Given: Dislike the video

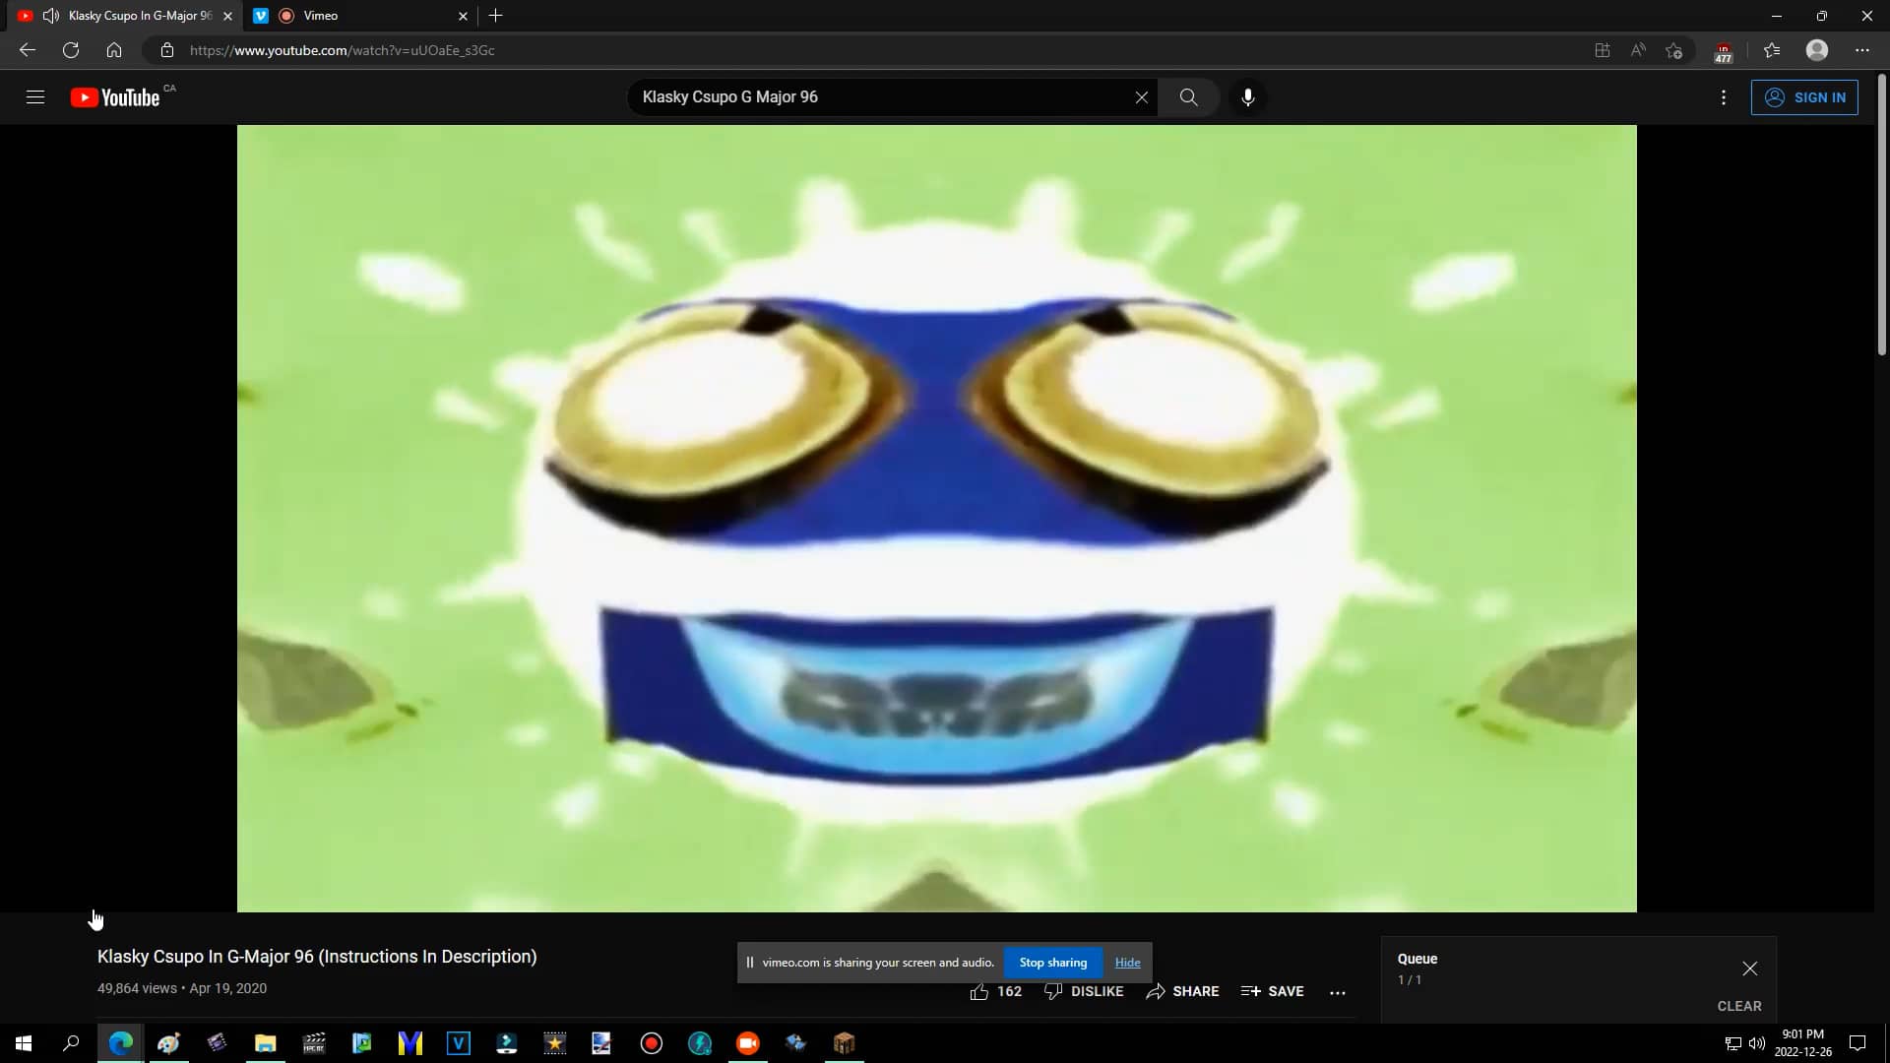Looking at the screenshot, I should coord(1083,991).
